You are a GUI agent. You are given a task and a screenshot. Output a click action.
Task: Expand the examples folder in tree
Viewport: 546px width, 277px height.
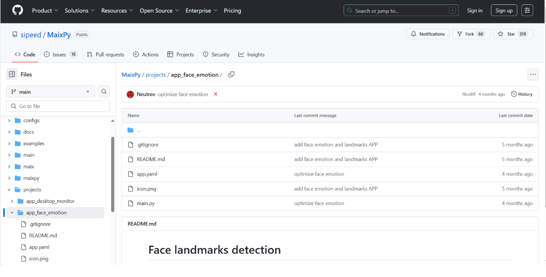click(9, 143)
